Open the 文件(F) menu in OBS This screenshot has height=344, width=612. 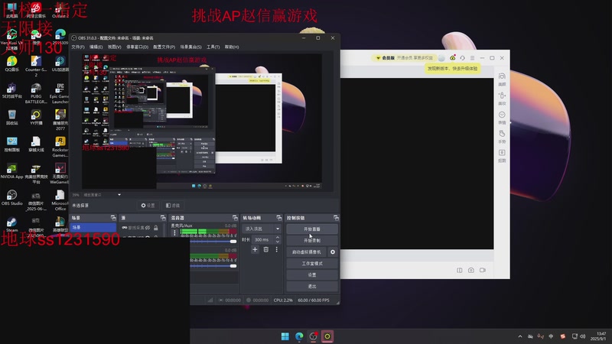click(78, 47)
